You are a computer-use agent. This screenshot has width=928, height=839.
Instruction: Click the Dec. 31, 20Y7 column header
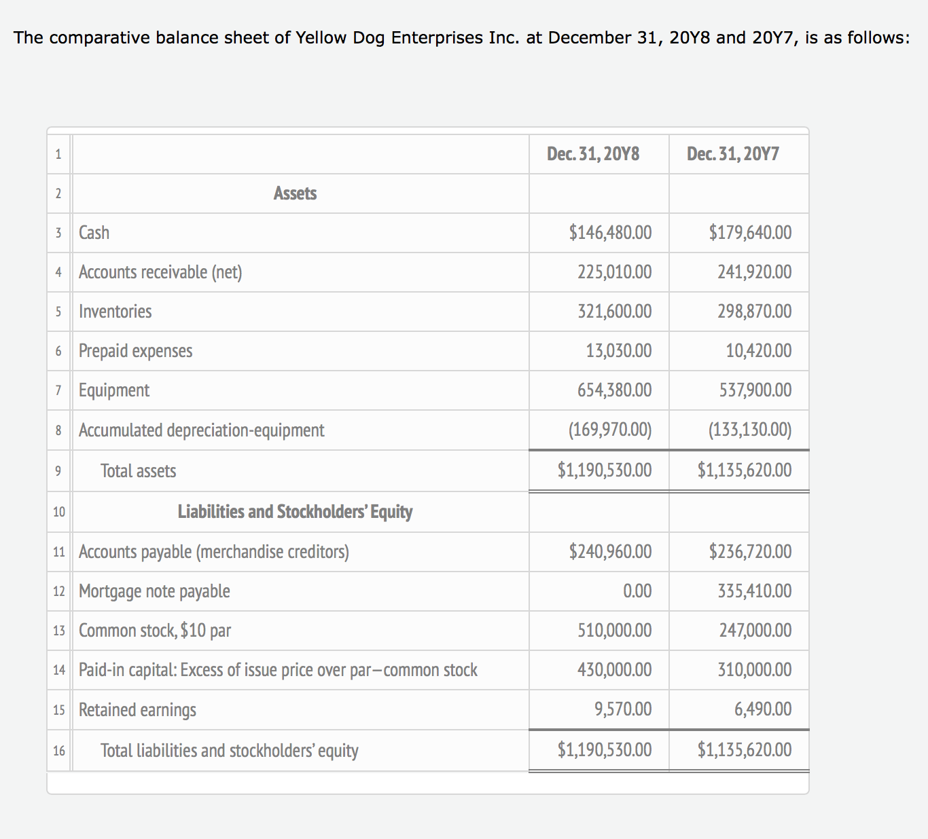pyautogui.click(x=738, y=154)
